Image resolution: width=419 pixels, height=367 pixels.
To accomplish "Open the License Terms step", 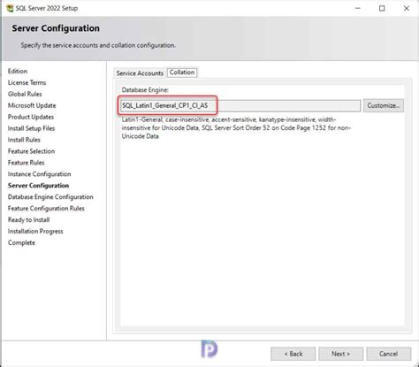I will coord(27,83).
